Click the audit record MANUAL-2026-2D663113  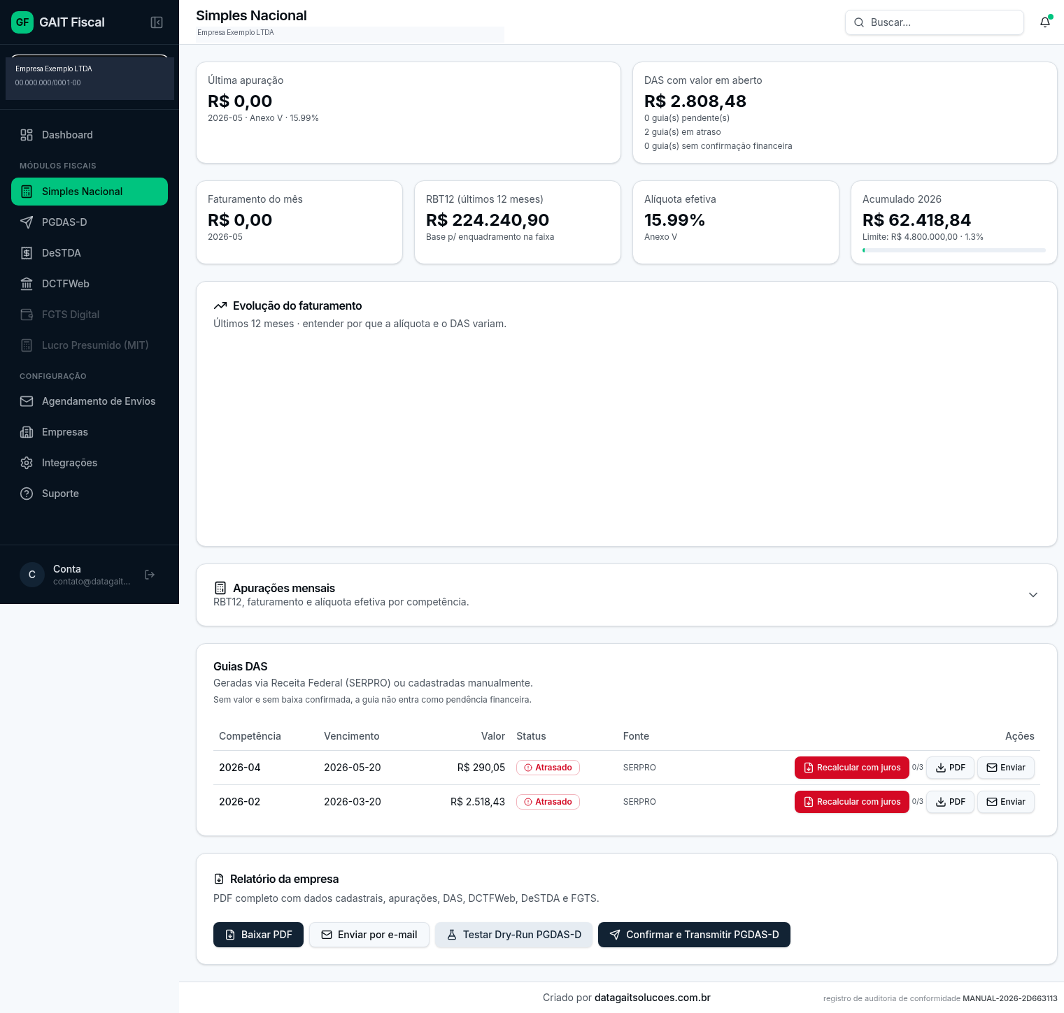point(1010,998)
